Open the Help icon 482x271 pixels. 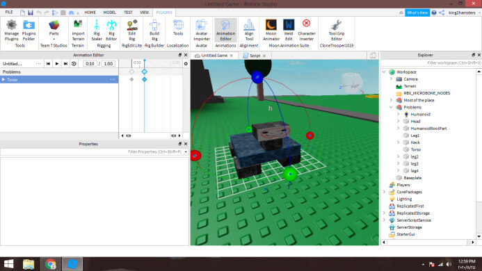pyautogui.click(x=434, y=13)
